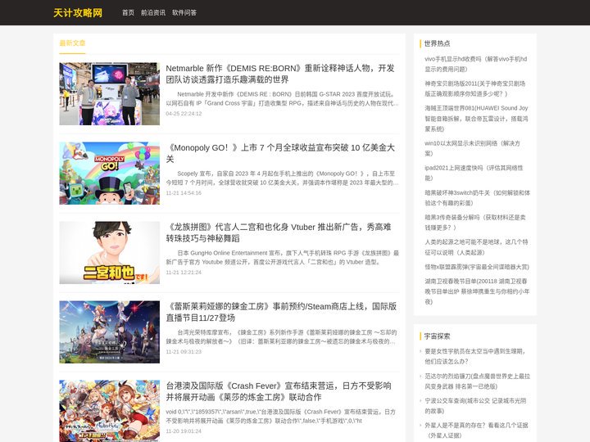Screen dimensions: 590x442
Task: Click the 人类的起源之地可能不是地球 link
Action: (476, 247)
